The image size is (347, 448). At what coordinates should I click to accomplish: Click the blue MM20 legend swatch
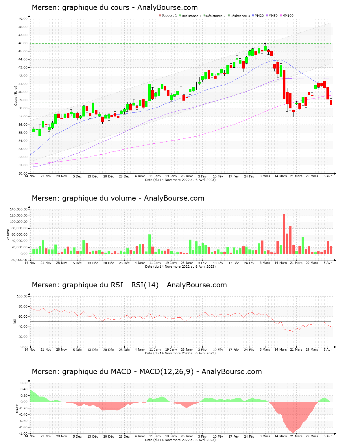[x=253, y=16]
